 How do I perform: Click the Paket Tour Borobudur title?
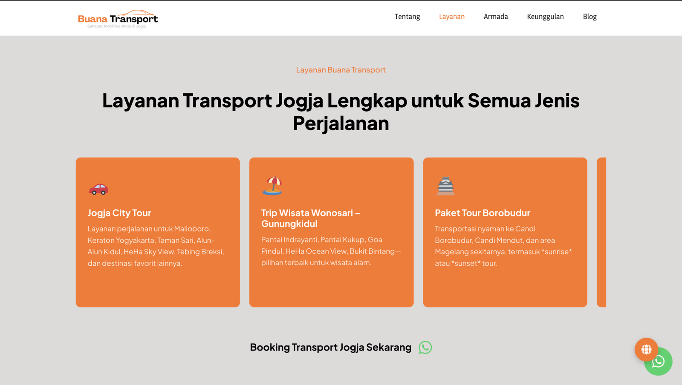tap(482, 213)
